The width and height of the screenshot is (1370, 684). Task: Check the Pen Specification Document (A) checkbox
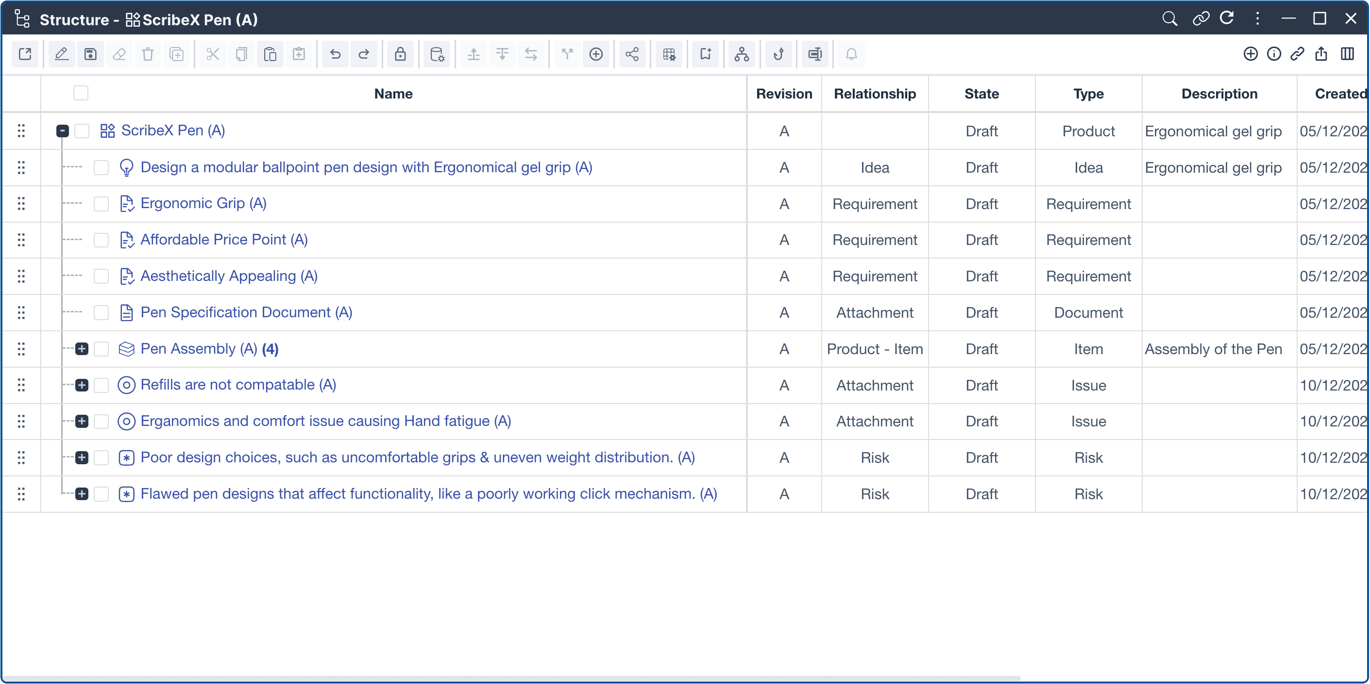[101, 313]
